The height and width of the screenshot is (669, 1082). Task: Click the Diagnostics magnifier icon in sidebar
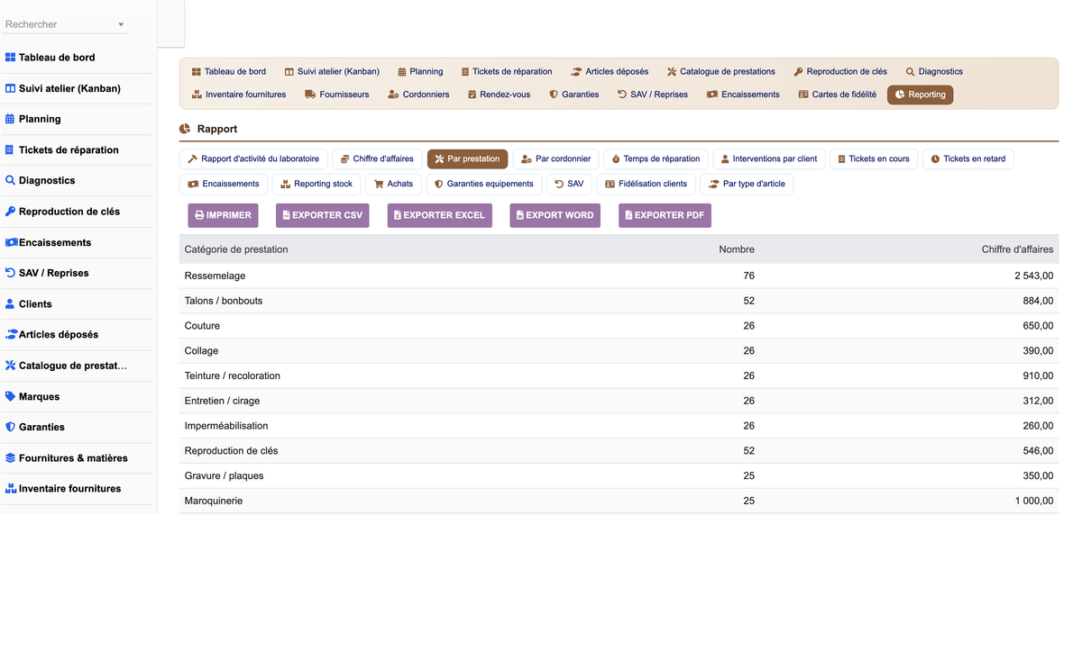[11, 180]
